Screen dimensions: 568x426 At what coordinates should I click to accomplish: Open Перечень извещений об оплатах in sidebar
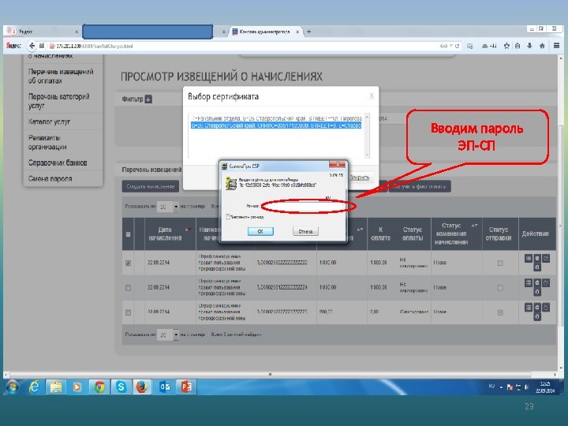point(61,76)
